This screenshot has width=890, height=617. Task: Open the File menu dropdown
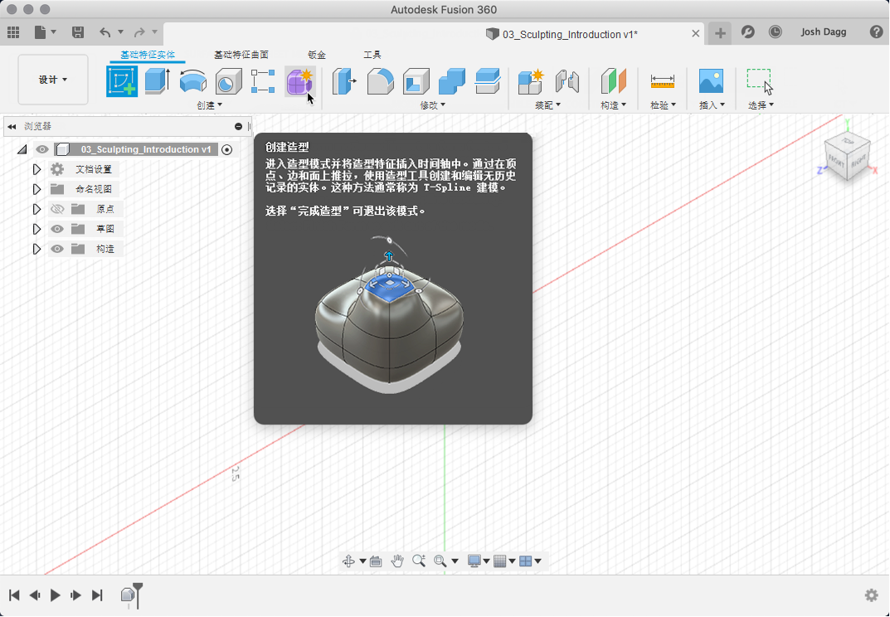point(45,32)
